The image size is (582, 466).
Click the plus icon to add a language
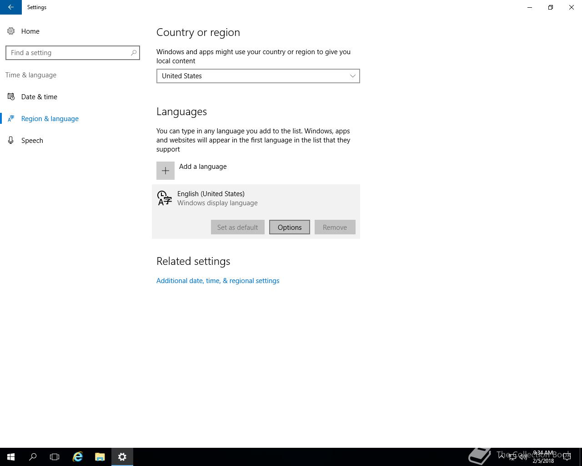[166, 171]
